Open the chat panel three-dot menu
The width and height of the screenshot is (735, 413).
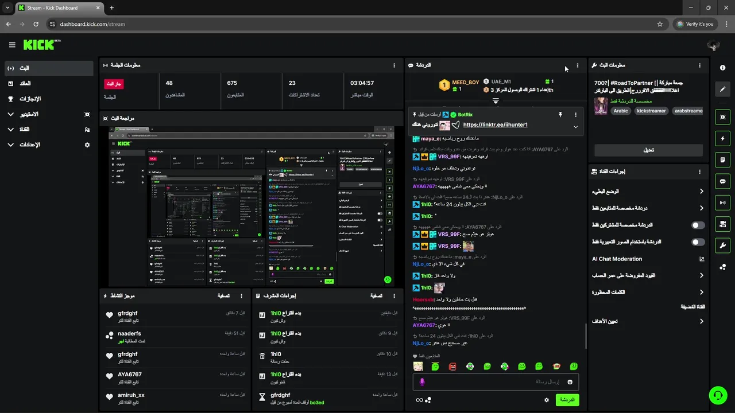[x=577, y=65]
